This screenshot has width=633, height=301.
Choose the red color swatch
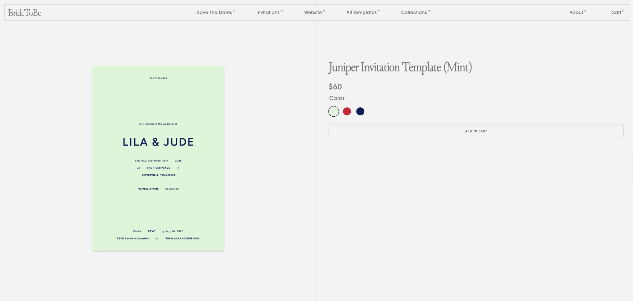[x=347, y=112]
